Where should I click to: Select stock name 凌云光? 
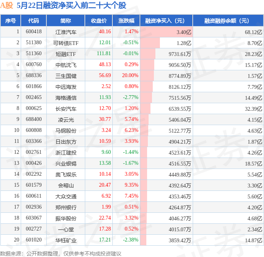pyautogui.click(x=66, y=120)
